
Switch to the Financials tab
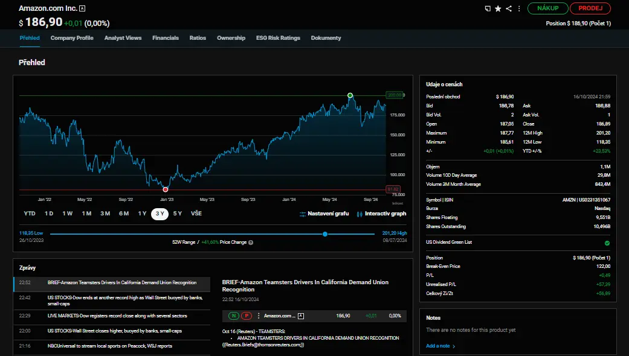point(166,37)
